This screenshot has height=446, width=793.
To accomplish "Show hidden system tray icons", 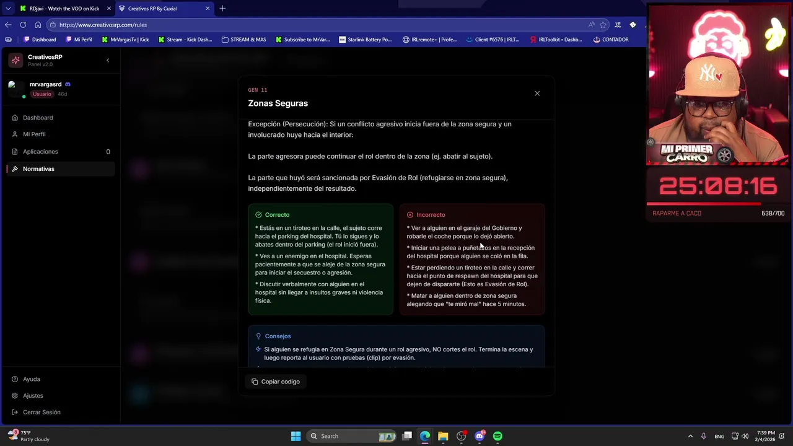I will [x=690, y=436].
